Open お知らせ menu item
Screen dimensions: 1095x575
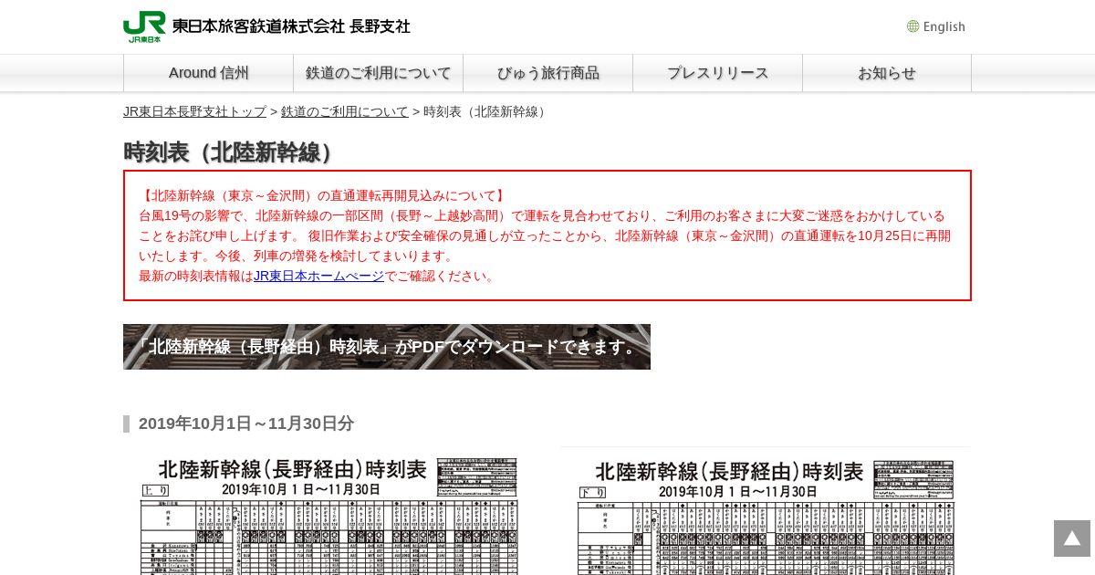[x=887, y=73]
